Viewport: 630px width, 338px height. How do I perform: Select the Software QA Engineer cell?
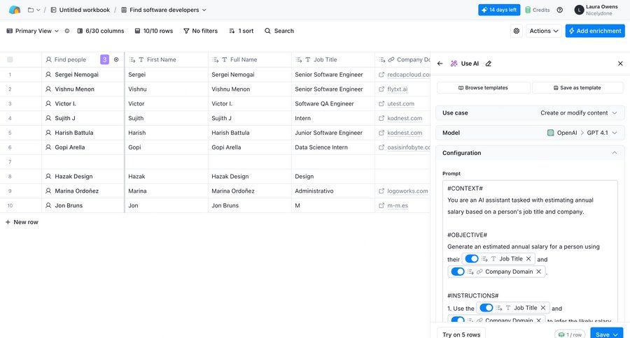333,103
